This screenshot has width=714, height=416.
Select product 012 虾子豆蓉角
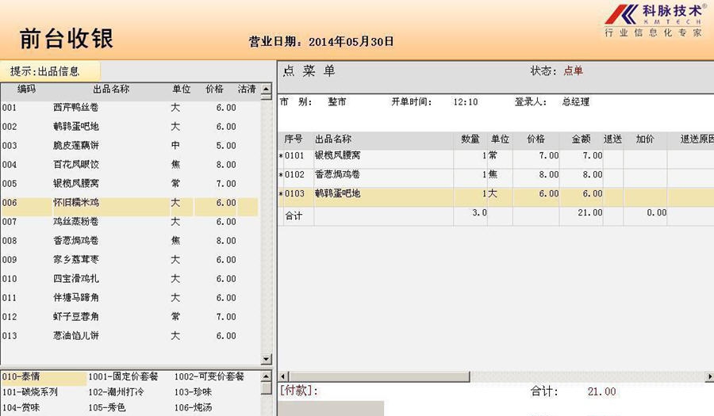130,317
